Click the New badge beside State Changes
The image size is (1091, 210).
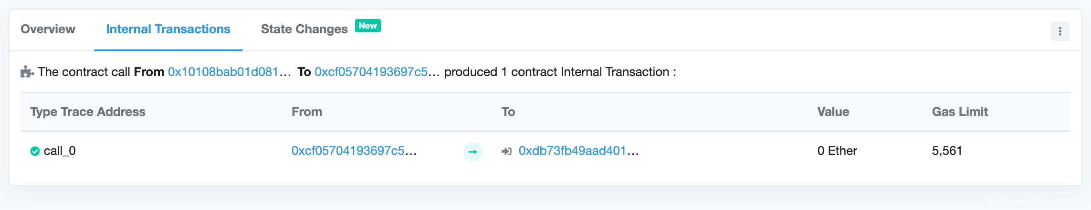tap(367, 26)
